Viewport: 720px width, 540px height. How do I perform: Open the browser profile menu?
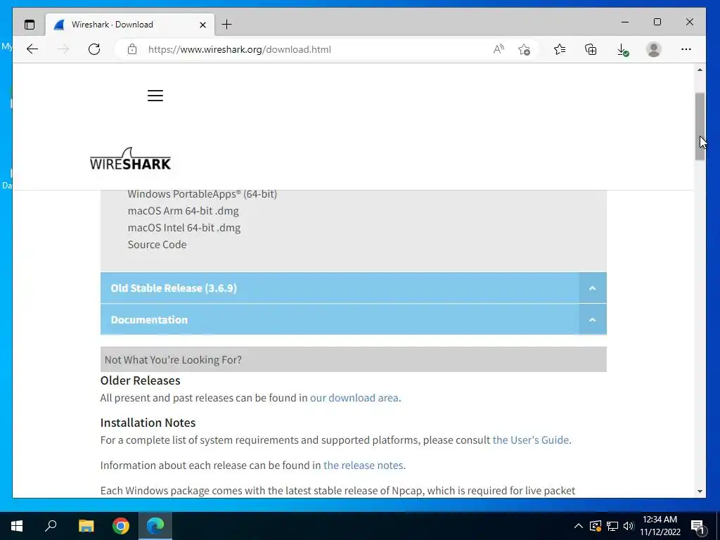pos(653,49)
